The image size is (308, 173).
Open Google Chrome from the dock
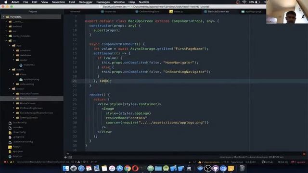point(127,168)
